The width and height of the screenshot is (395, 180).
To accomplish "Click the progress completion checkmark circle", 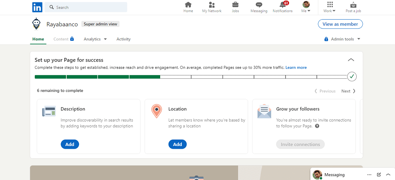I will [352, 76].
